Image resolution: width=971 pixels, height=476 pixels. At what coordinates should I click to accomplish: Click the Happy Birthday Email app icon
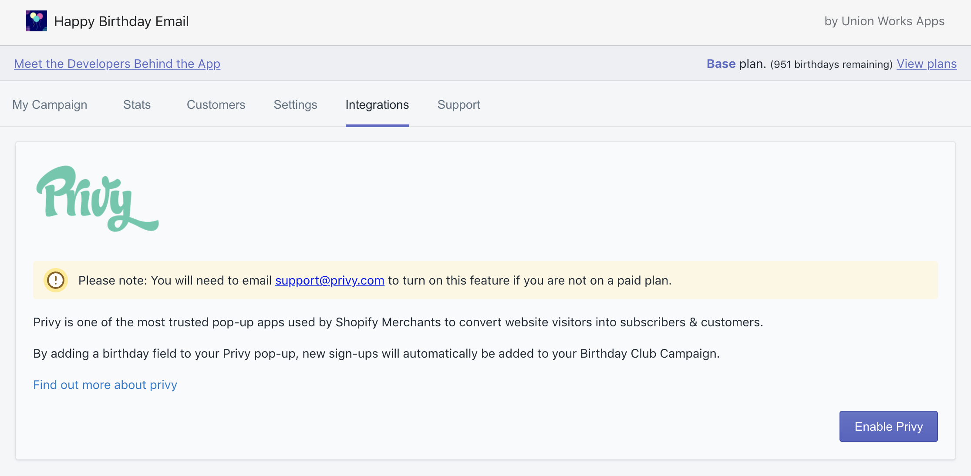click(36, 21)
